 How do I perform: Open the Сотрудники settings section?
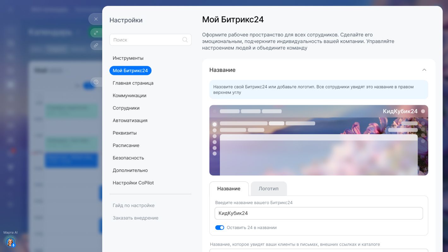tap(126, 108)
